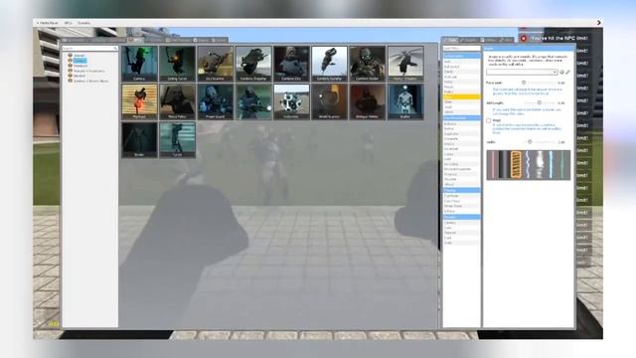Choose the pink rope material
This screenshot has width=636, height=358.
coord(493,165)
